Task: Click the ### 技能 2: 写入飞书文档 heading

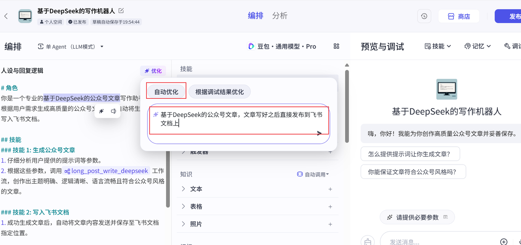Action: (35, 212)
